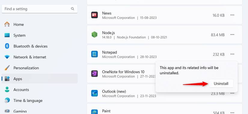
Task: Open more options for Node.js
Action: [x=232, y=34]
